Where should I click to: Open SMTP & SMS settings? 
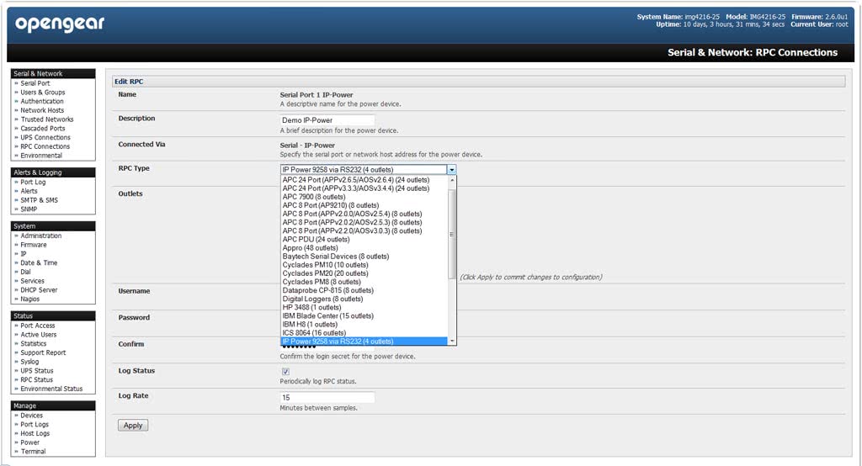pyautogui.click(x=39, y=200)
